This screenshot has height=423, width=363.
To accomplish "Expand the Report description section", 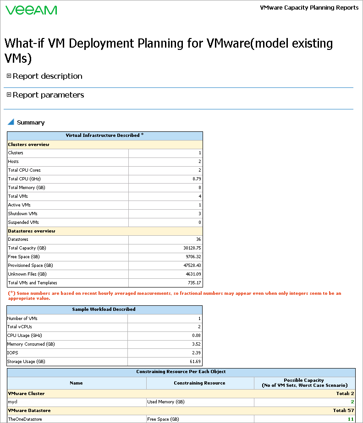I will (x=9, y=76).
